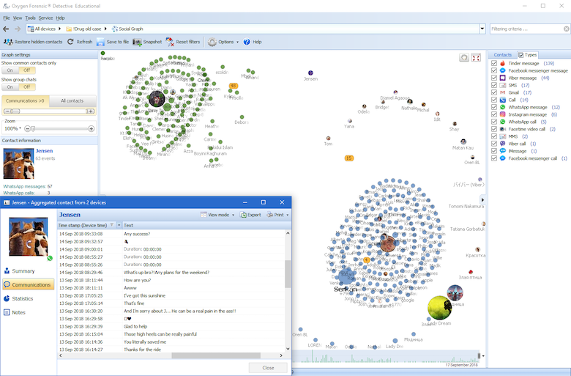The height and width of the screenshot is (376, 571).
Task: Click the orange 48 cluster badge
Action: click(x=233, y=86)
